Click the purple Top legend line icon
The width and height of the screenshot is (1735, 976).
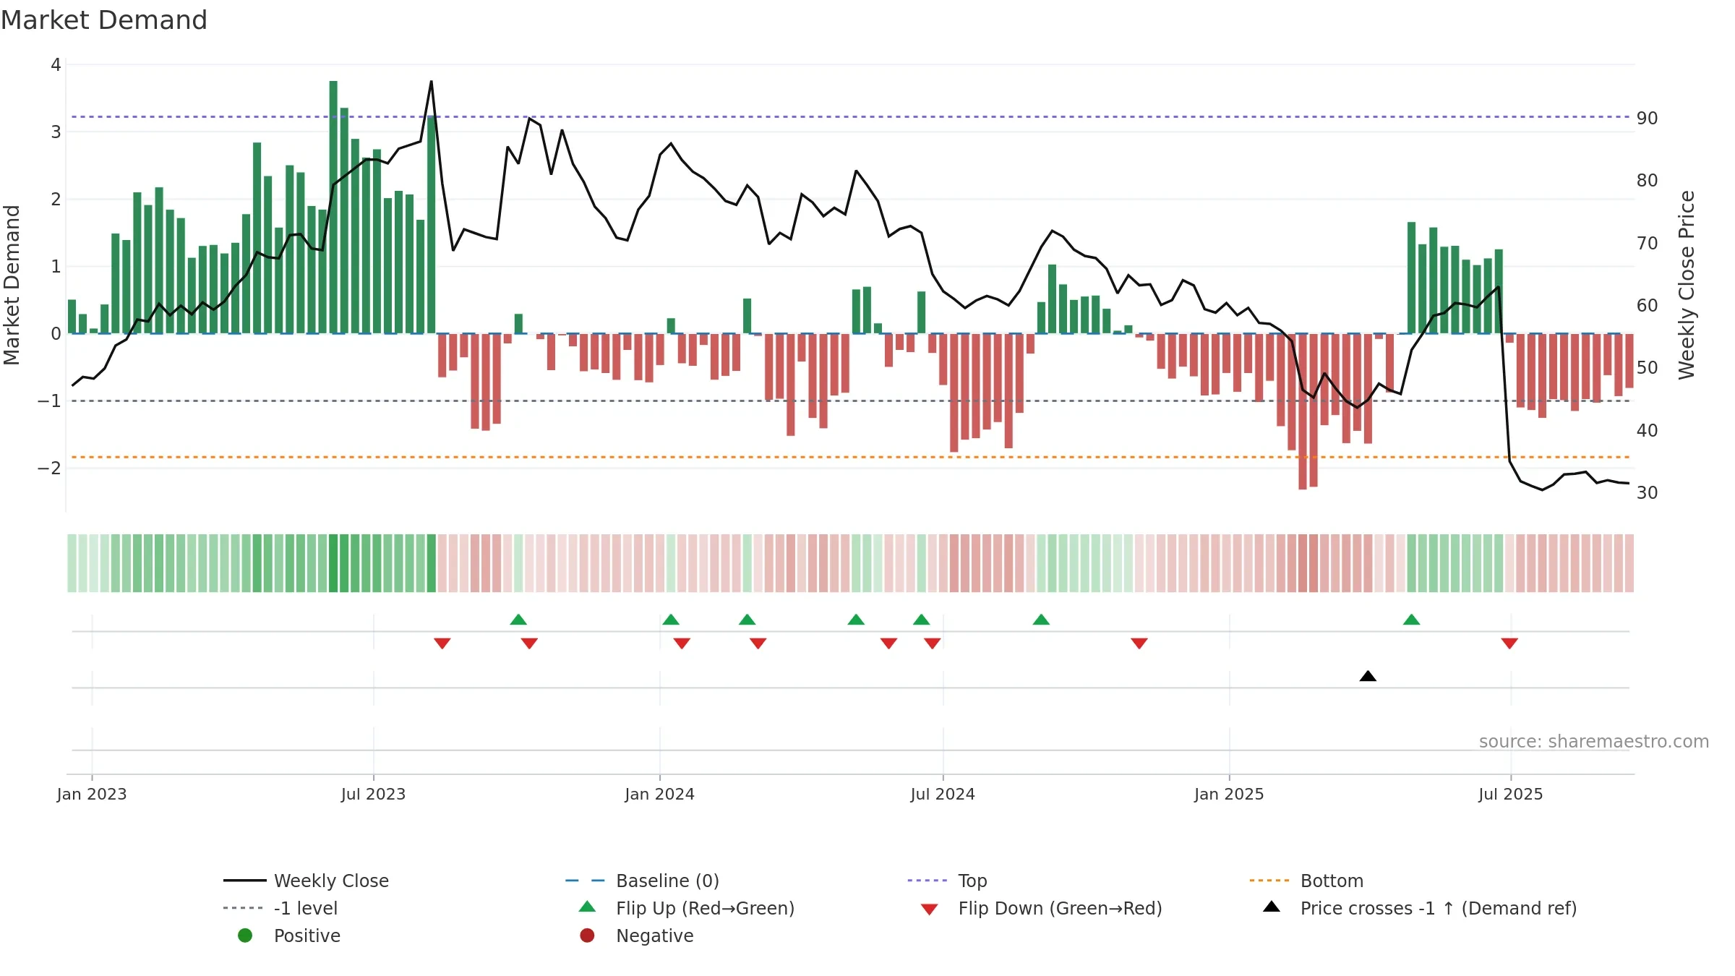927,881
